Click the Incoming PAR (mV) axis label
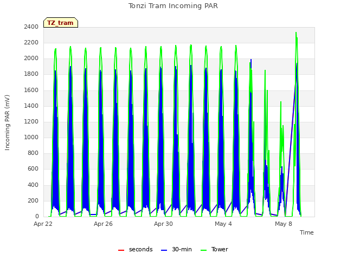Image resolution: width=347 pixels, height=260 pixels. point(7,122)
